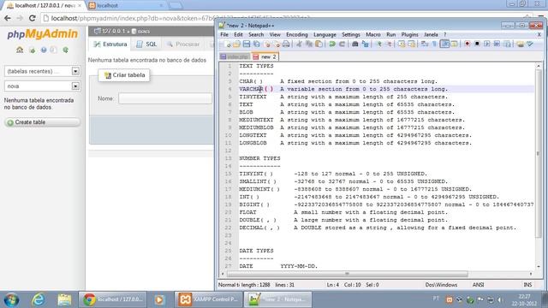This screenshot has height=308, width=548.
Task: Click phpMyAdmin logout icon beside home
Action: pos(33,50)
